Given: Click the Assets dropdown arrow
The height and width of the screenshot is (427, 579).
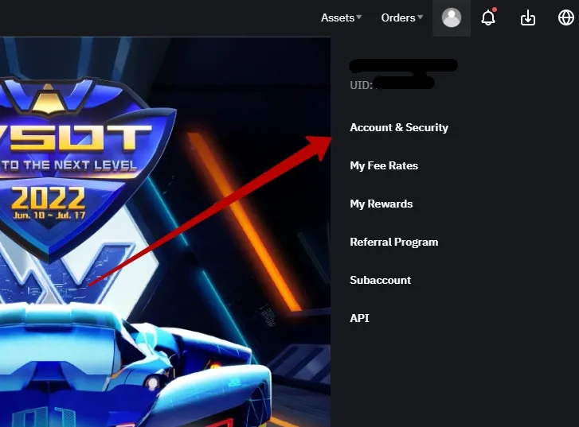Looking at the screenshot, I should point(359,17).
